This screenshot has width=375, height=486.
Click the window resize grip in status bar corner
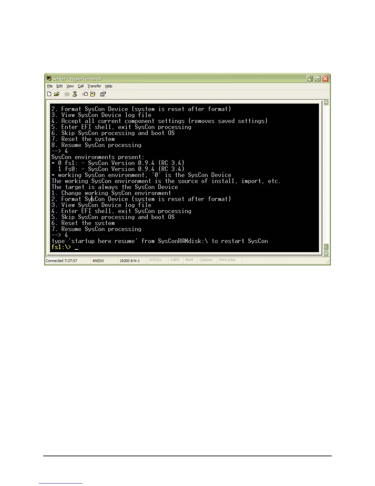pyautogui.click(x=327, y=262)
